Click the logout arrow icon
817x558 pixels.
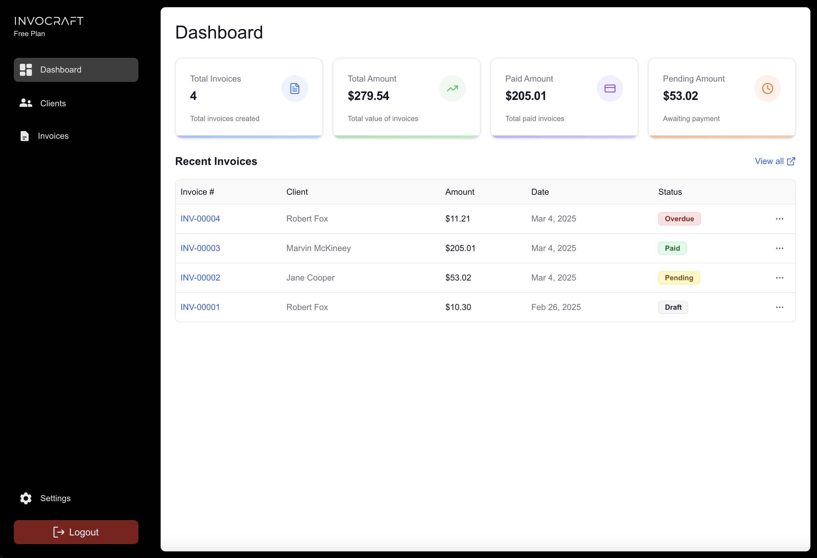tap(58, 532)
